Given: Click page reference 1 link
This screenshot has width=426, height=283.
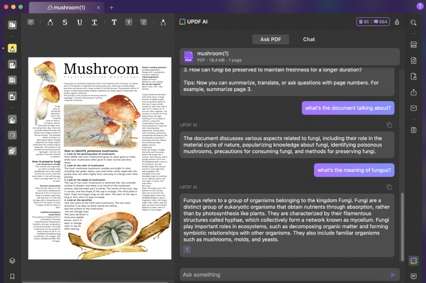Looking at the screenshot, I should point(187,250).
